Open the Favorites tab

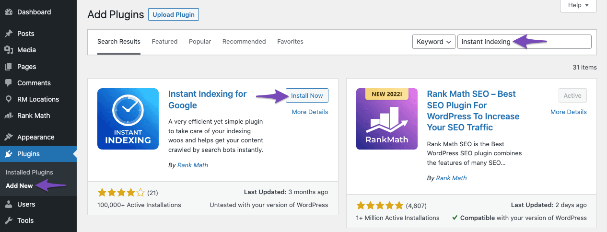[x=290, y=42]
